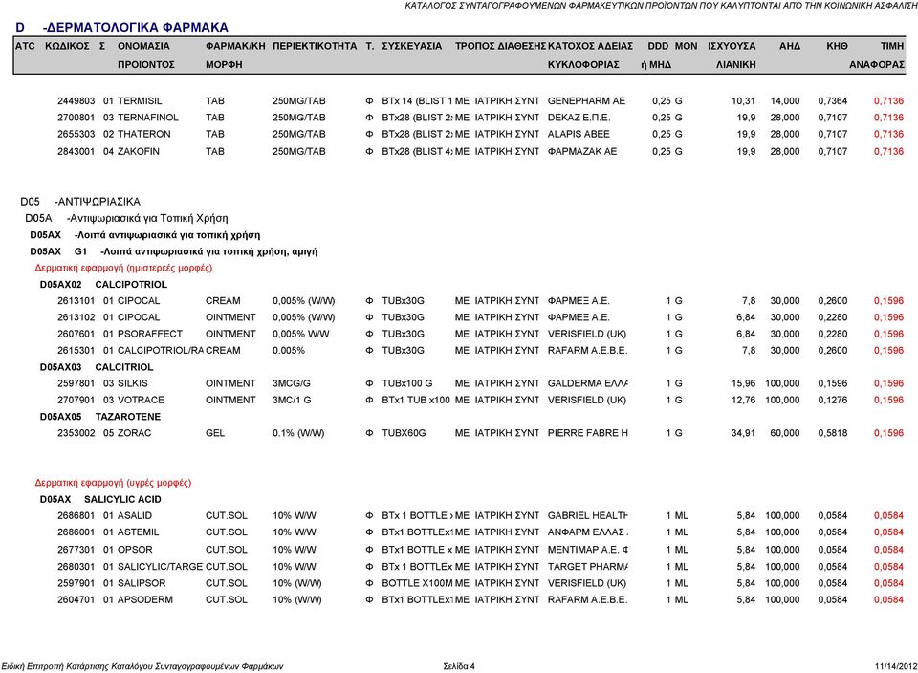
Task: Click the ΤΙΜΗ ΑΝΑΦΟΡΑΣ column header
Action: [x=877, y=55]
